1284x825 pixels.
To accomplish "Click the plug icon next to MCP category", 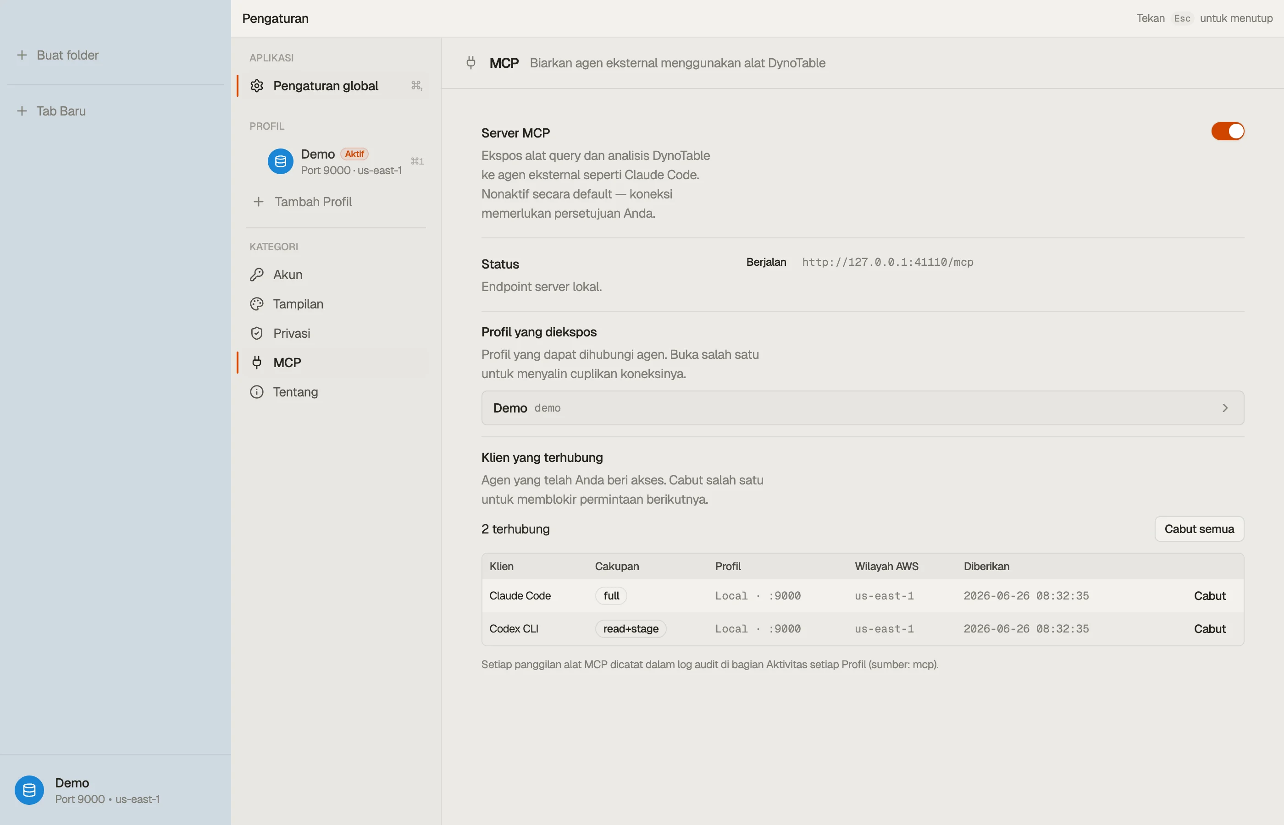I will [x=257, y=363].
